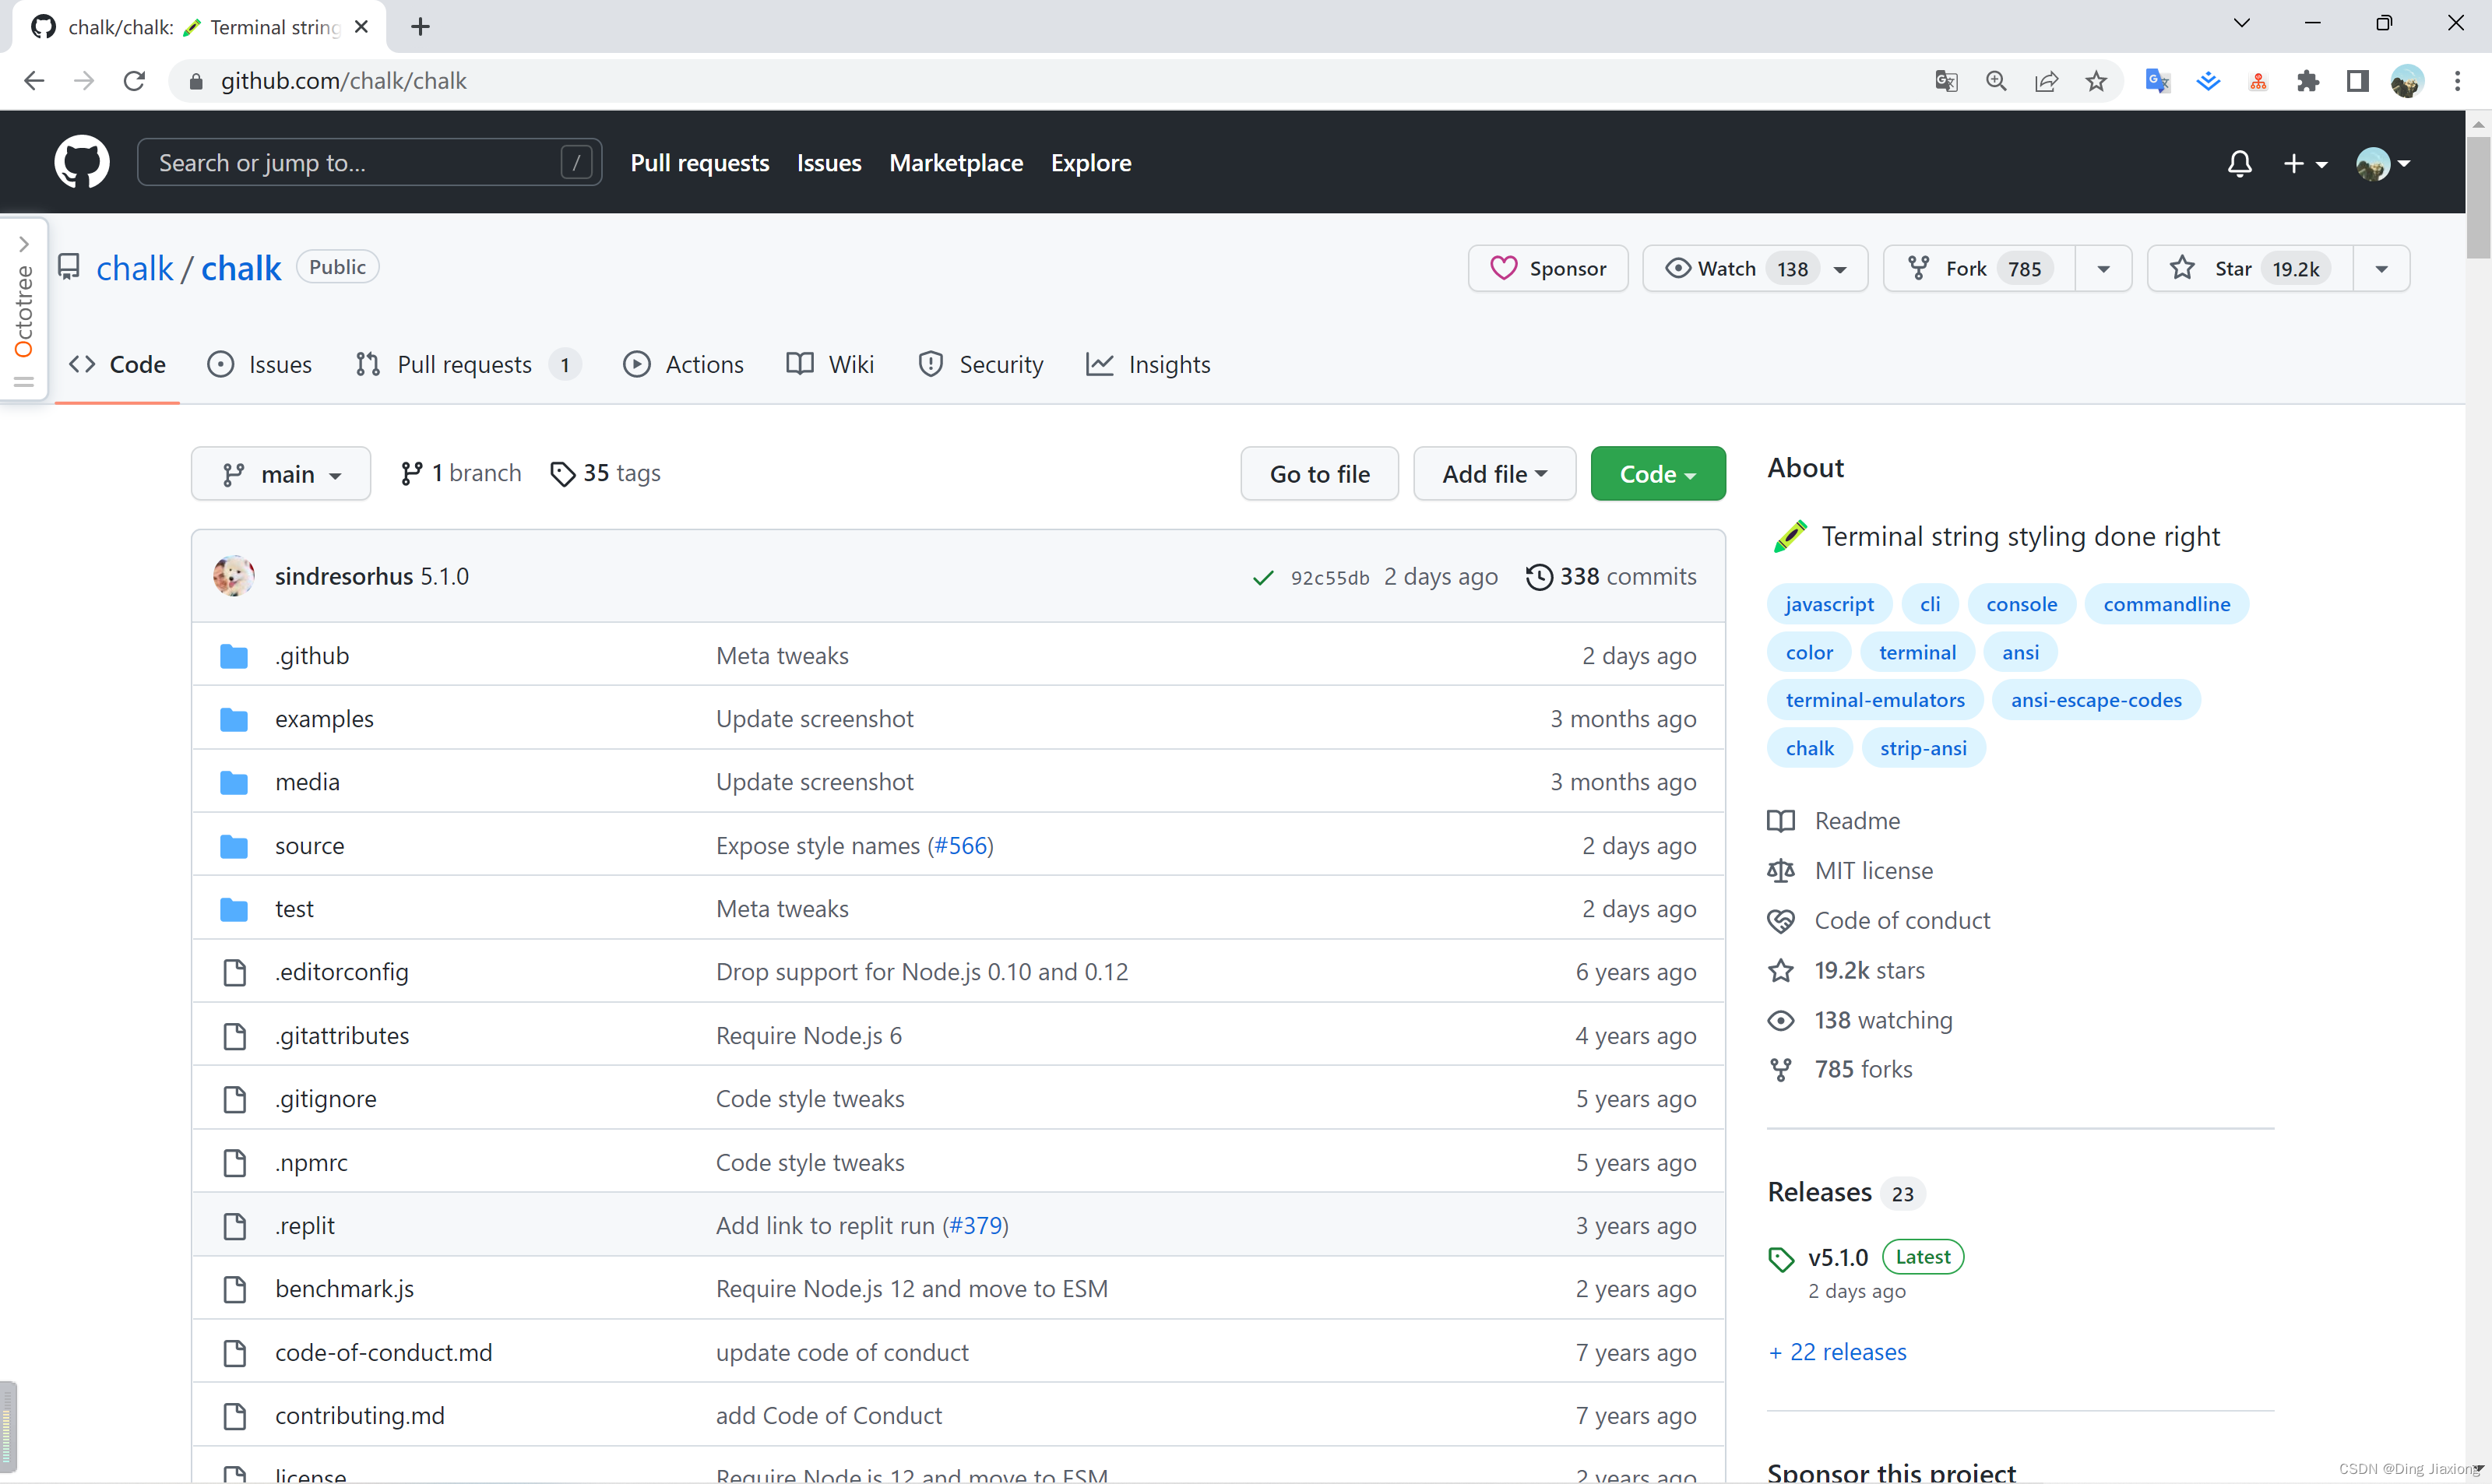The height and width of the screenshot is (1484, 2492).
Task: Expand the Star lists dropdown arrow
Action: tap(2381, 268)
